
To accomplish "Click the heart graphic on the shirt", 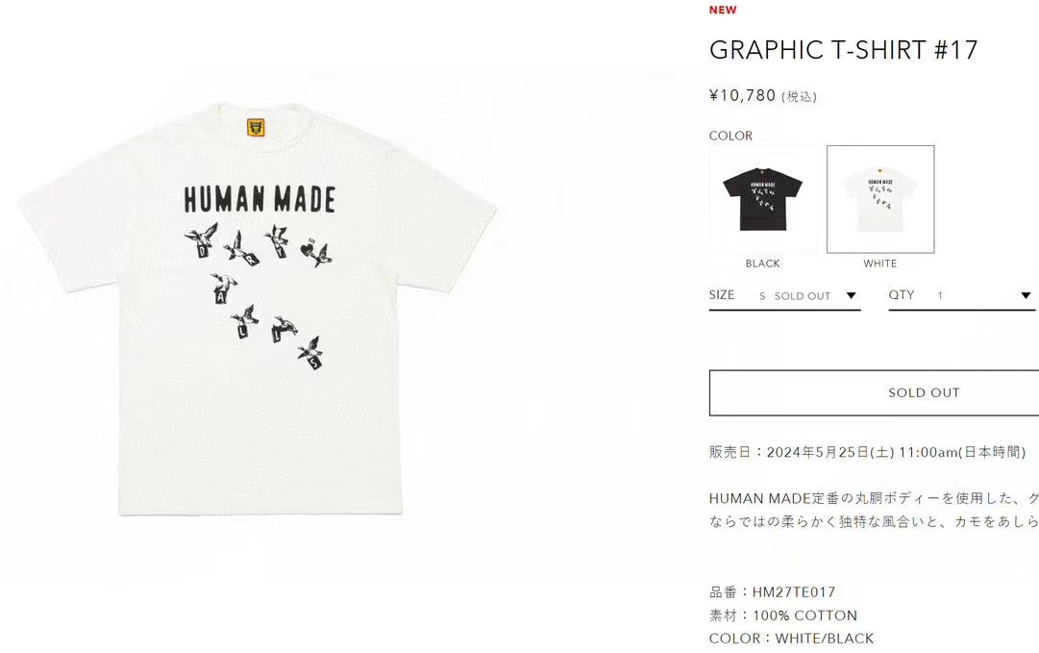I will click(x=308, y=251).
